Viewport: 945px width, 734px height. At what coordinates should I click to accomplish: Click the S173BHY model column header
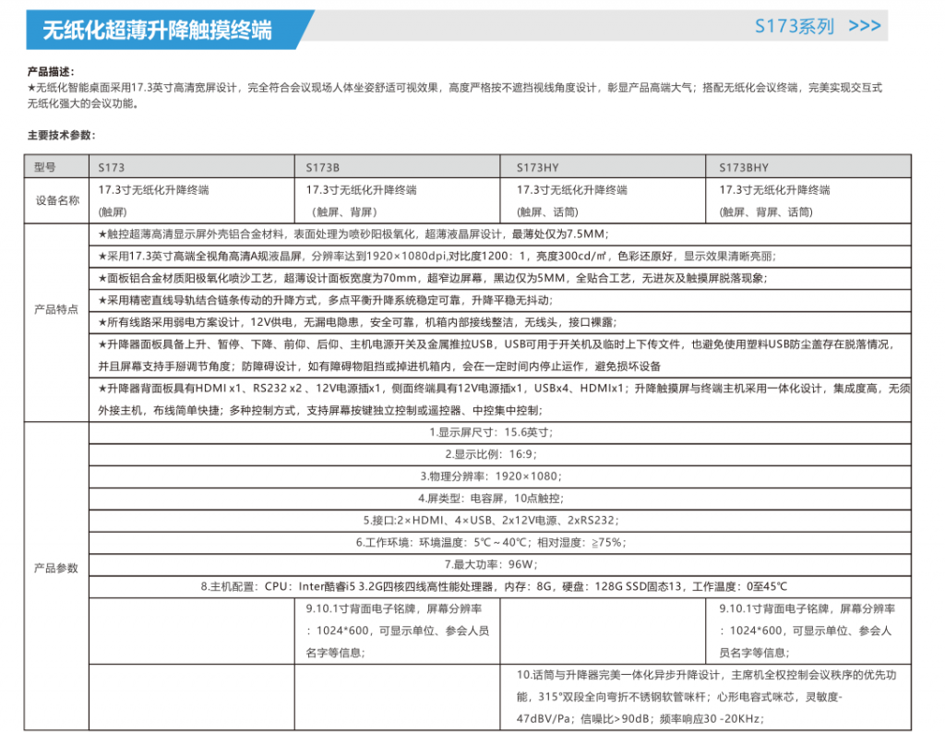click(x=744, y=167)
